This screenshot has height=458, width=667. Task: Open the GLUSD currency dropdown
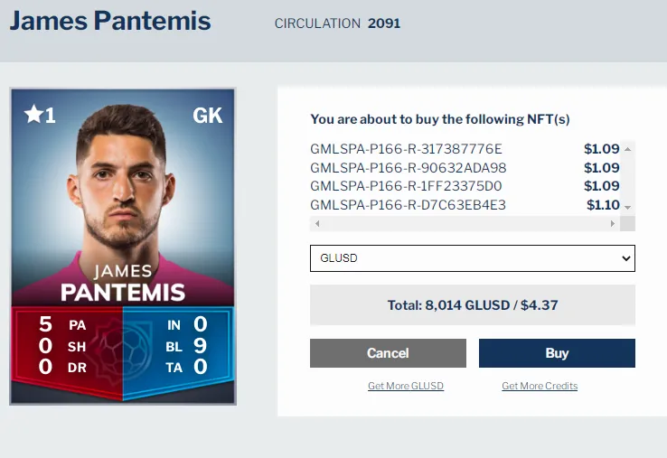pos(472,258)
